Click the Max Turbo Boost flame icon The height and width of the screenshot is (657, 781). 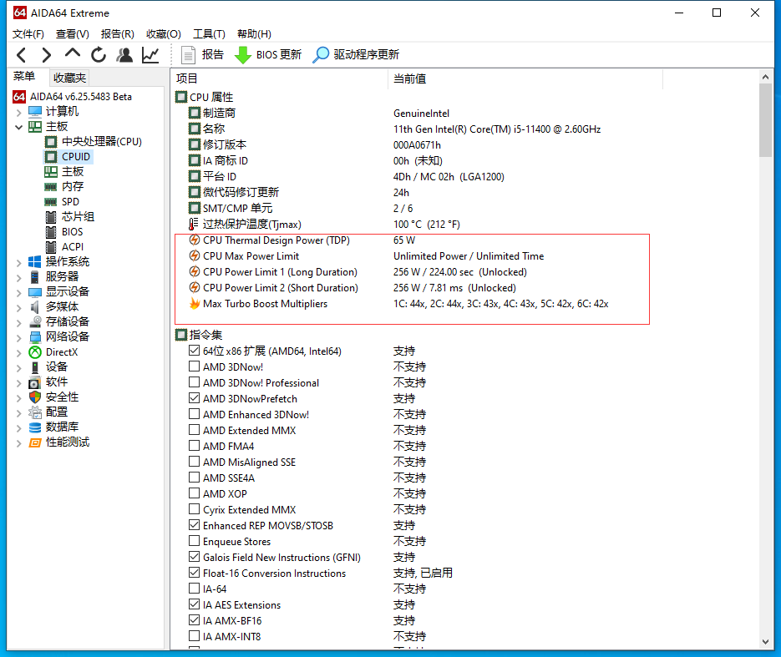[195, 303]
